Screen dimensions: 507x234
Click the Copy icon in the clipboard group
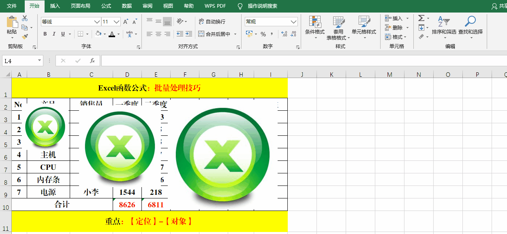[x=25, y=27]
